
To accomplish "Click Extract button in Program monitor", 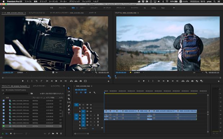I will pos(188,81).
